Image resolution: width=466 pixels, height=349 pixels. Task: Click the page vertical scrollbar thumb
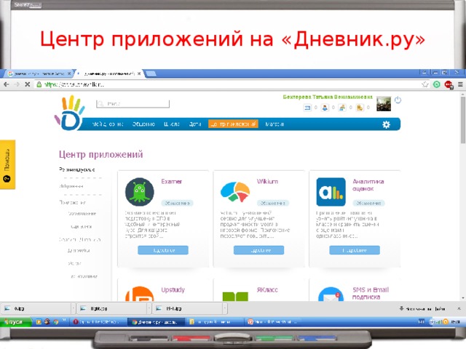pyautogui.click(x=463, y=119)
